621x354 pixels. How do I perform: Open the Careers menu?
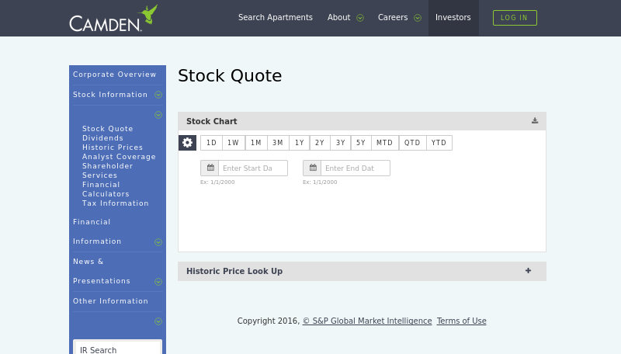point(393,17)
